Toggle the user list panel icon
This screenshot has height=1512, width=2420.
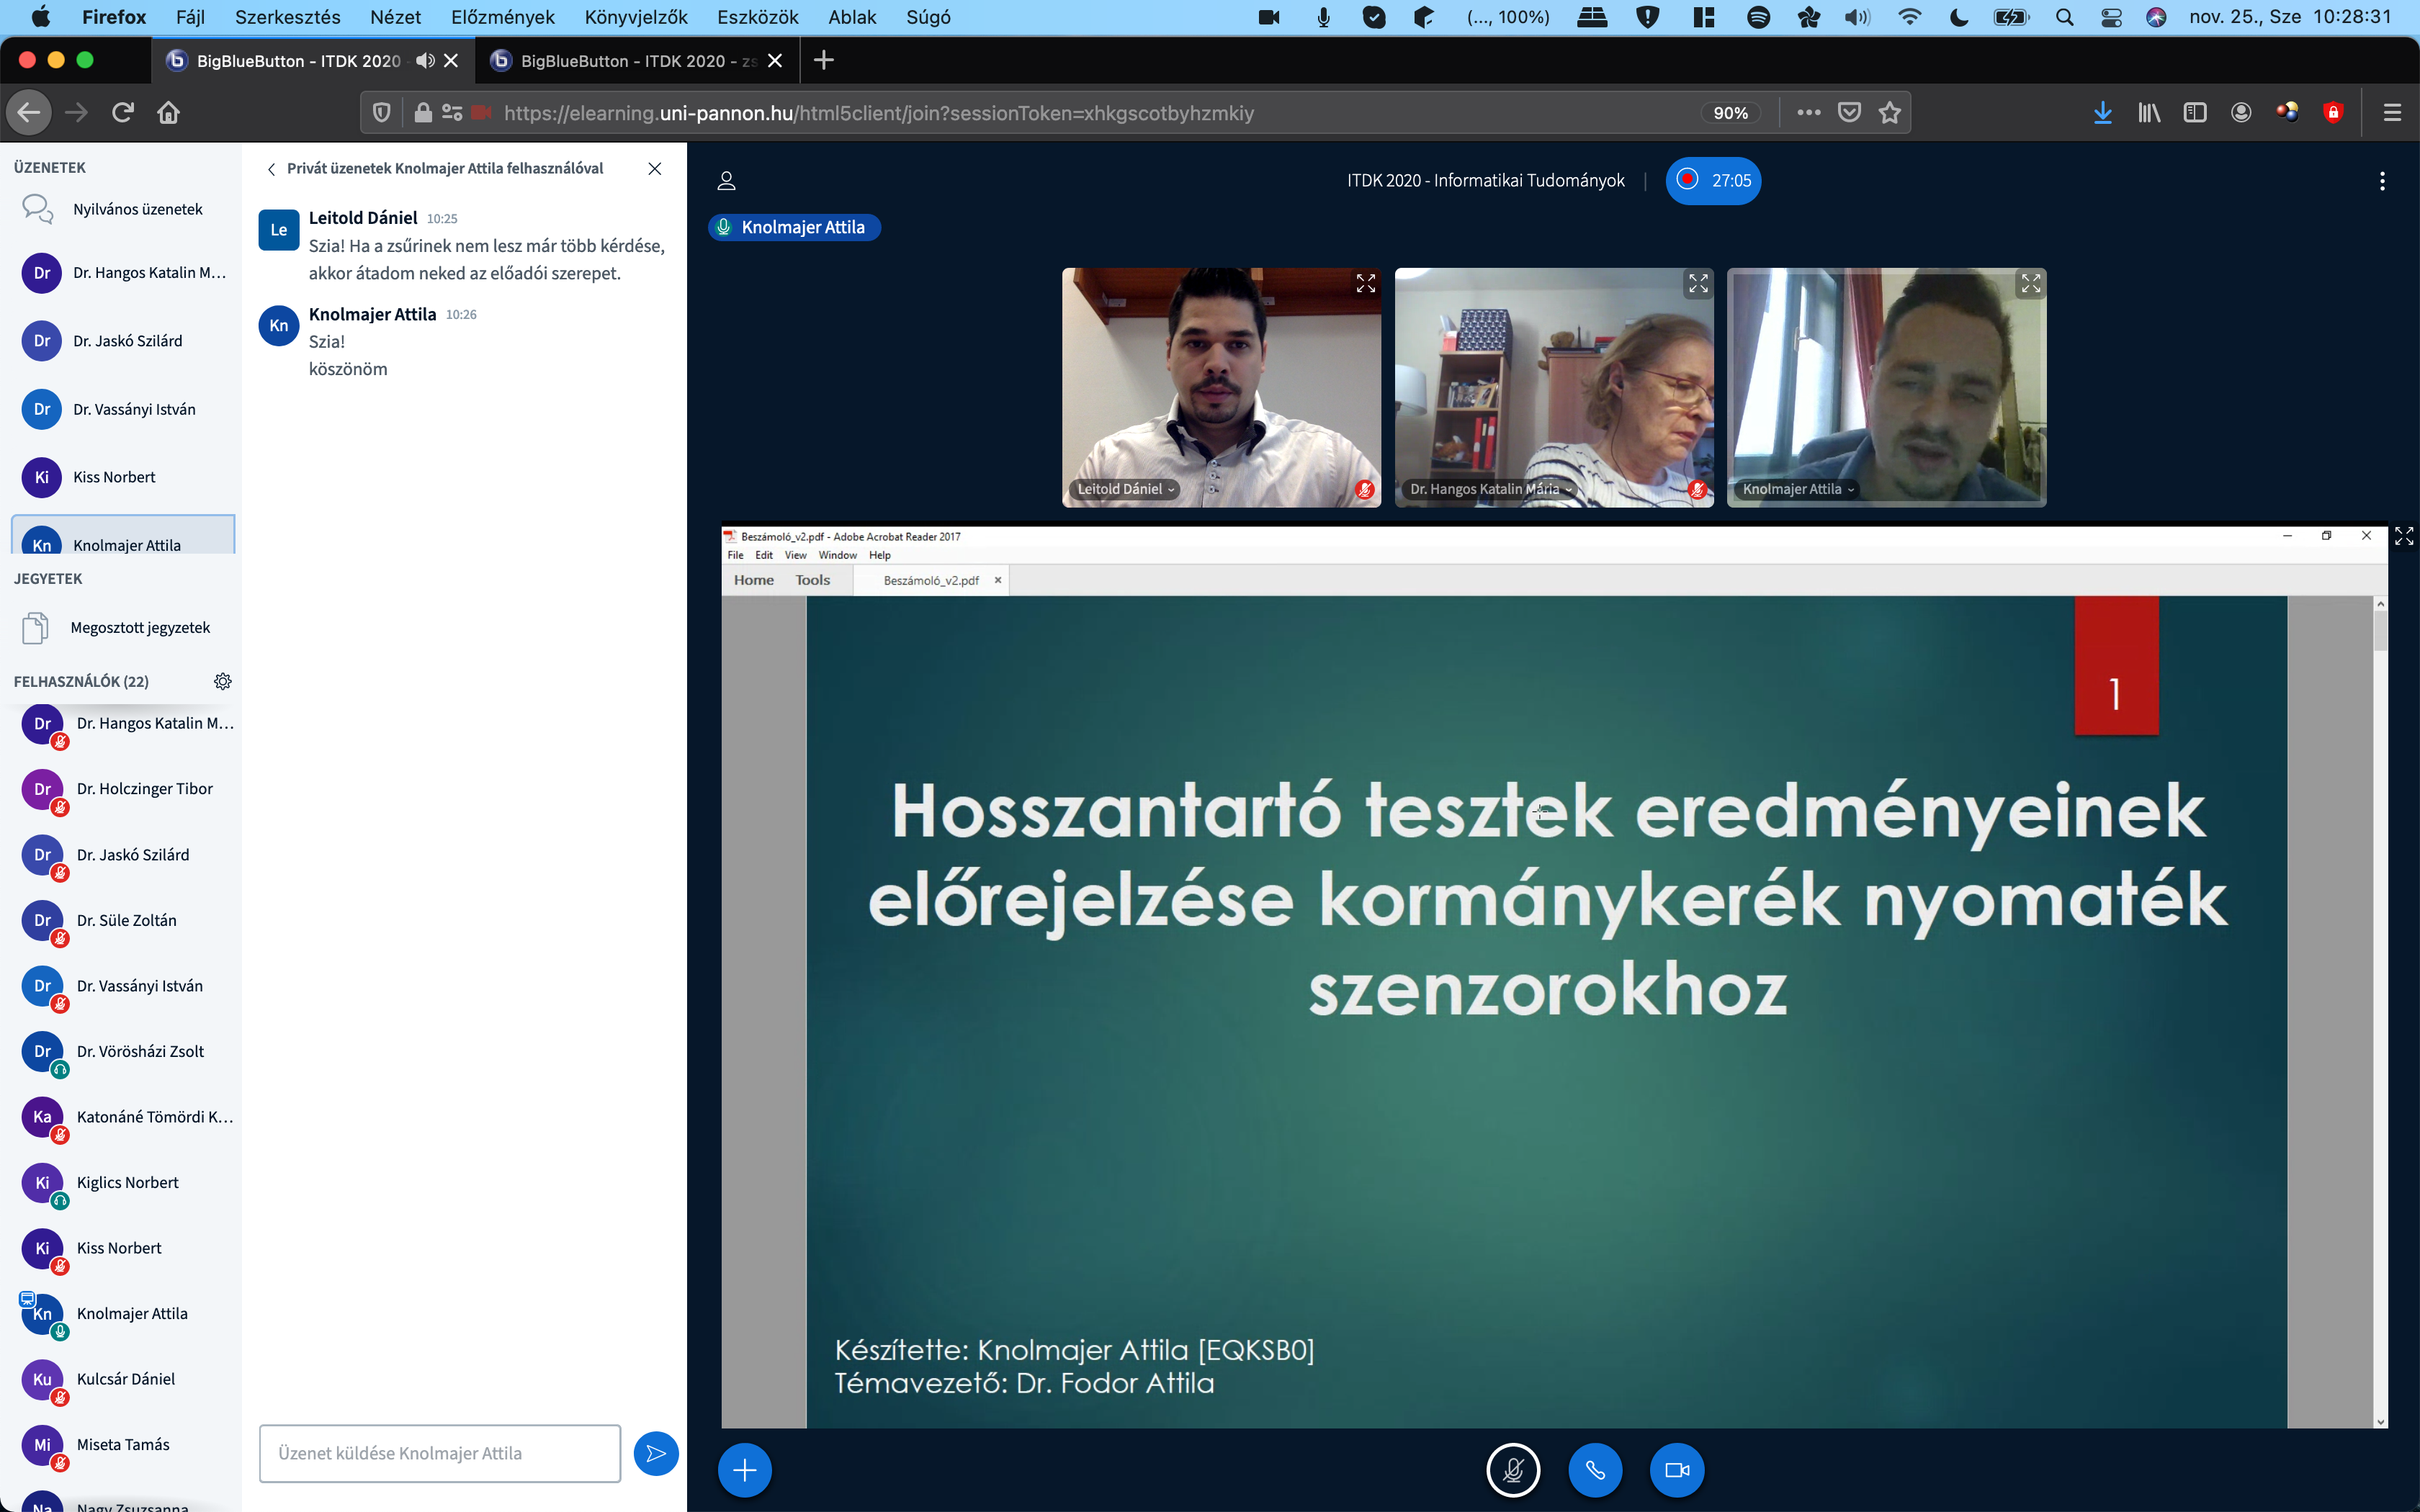(727, 181)
